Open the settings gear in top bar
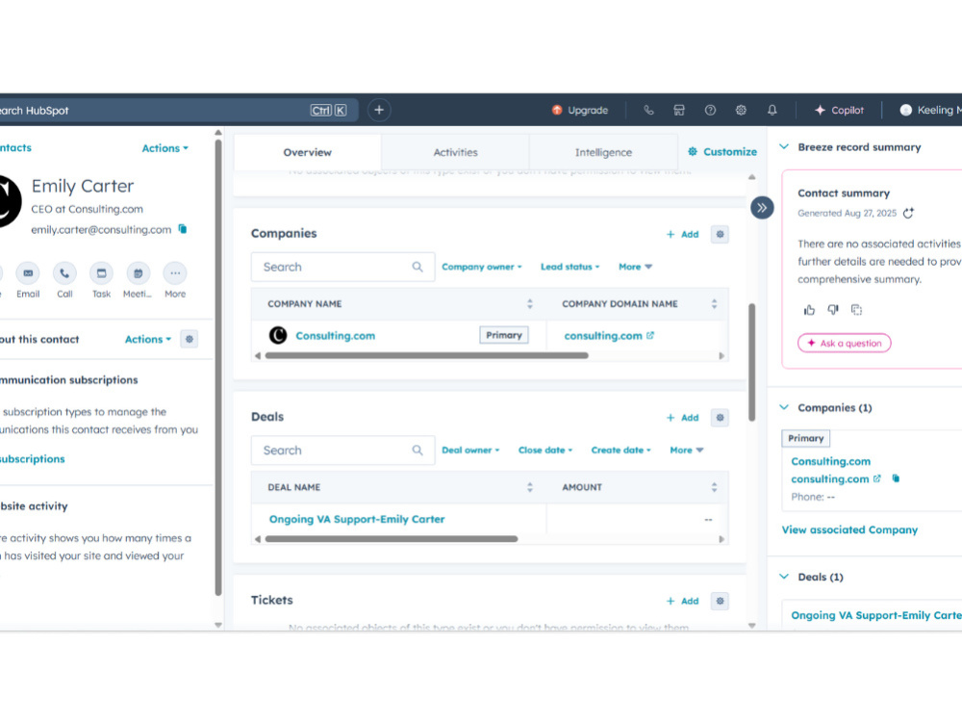Viewport: 962px width, 722px height. 741,111
